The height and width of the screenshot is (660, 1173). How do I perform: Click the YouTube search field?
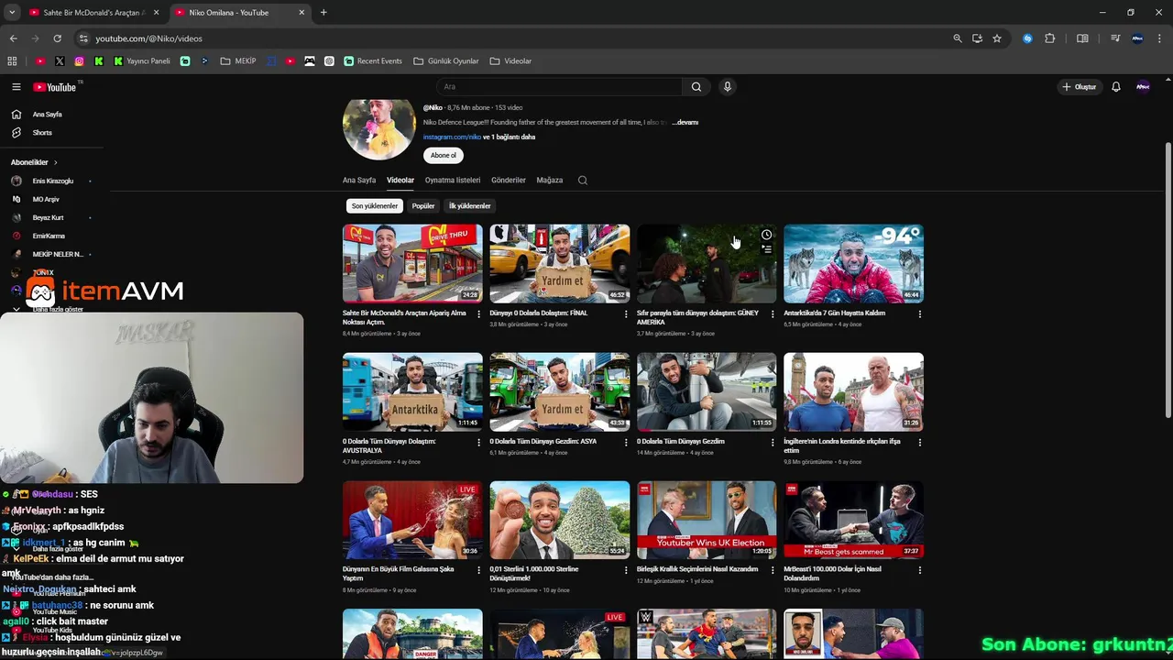[x=559, y=87]
